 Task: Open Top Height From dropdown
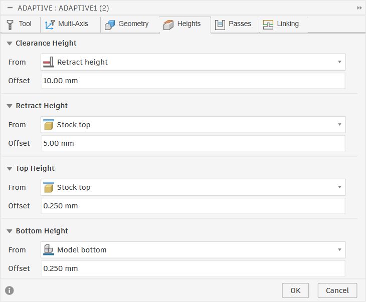coord(193,187)
